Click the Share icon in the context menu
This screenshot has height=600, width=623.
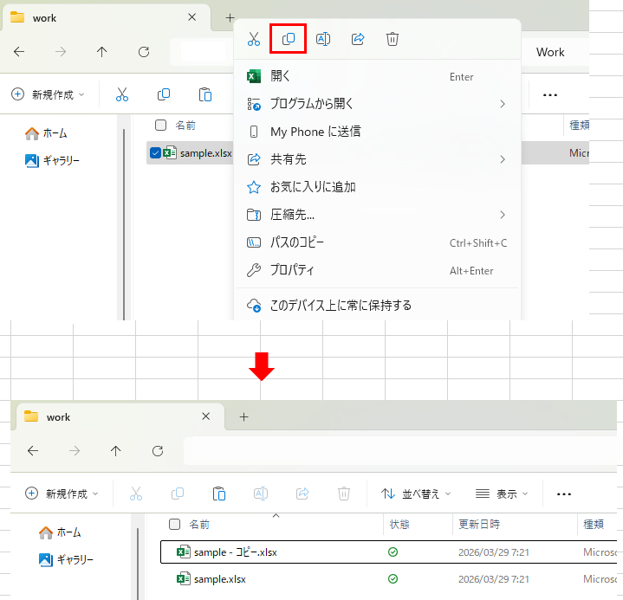tap(358, 39)
